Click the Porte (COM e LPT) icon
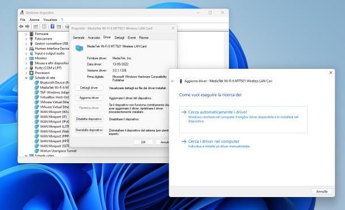This screenshot has width=345, height=210. pyautogui.click(x=32, y=68)
